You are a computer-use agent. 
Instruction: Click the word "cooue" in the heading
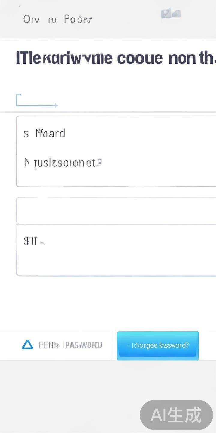tap(140, 58)
